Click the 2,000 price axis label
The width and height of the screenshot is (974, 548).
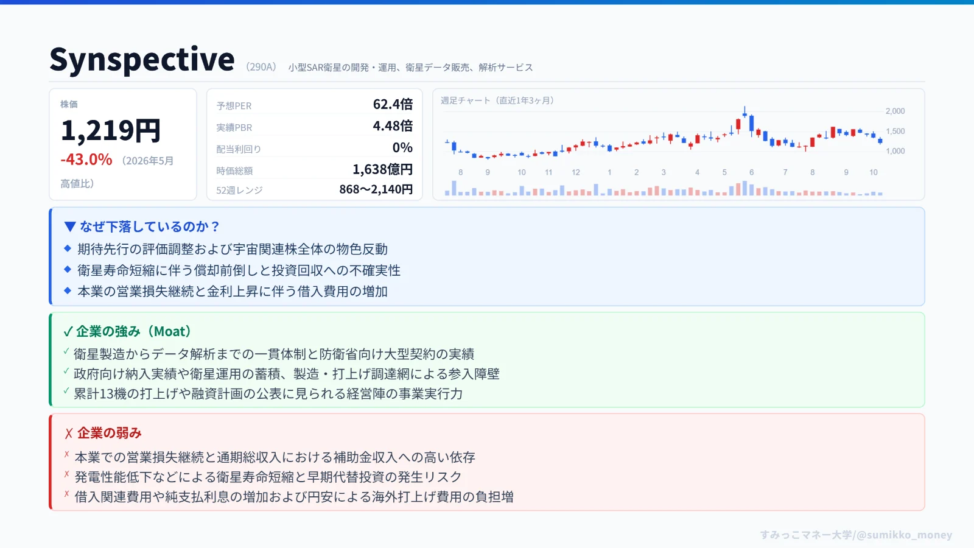[895, 111]
